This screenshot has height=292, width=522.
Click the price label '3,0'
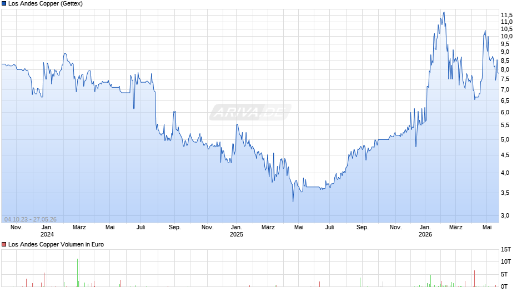505,216
